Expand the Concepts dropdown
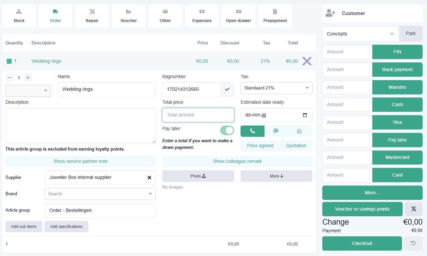This screenshot has width=427, height=256. pos(361,34)
